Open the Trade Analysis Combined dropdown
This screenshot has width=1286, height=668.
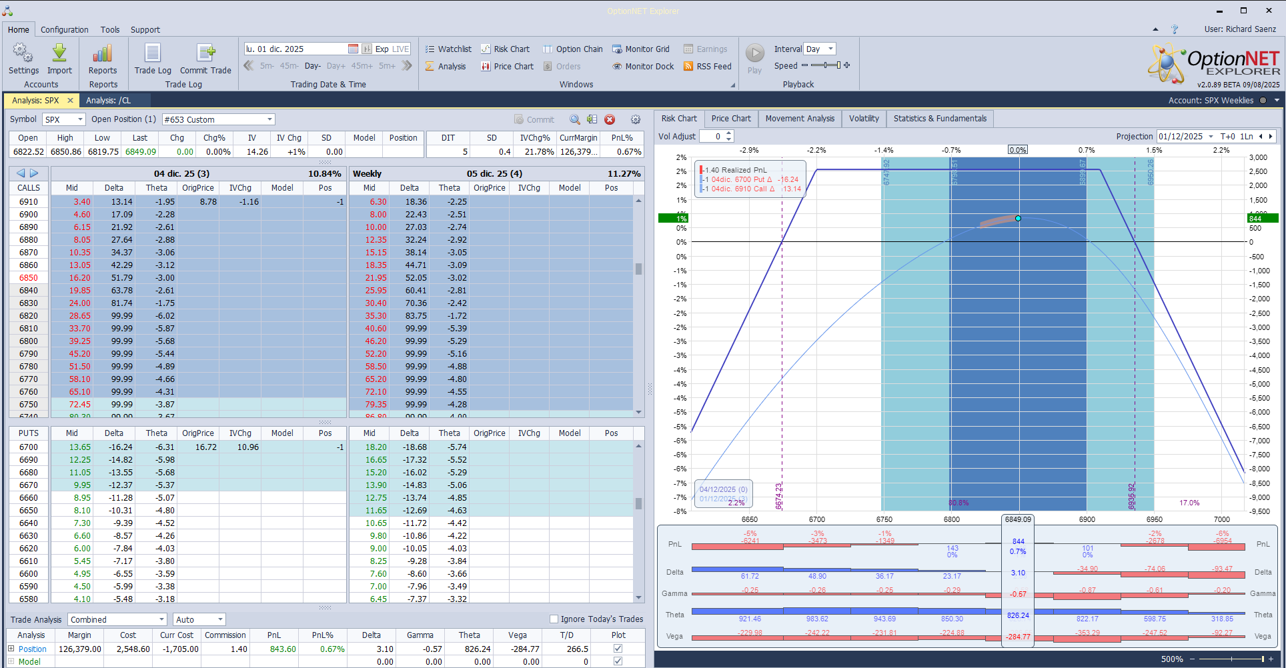click(116, 619)
